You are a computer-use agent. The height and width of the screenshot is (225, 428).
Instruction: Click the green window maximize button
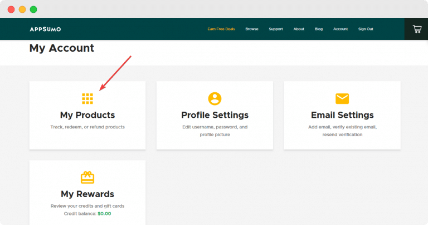pyautogui.click(x=33, y=9)
